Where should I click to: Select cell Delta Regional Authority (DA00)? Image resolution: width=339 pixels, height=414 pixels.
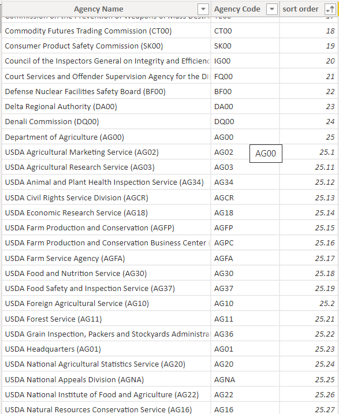[x=106, y=107]
